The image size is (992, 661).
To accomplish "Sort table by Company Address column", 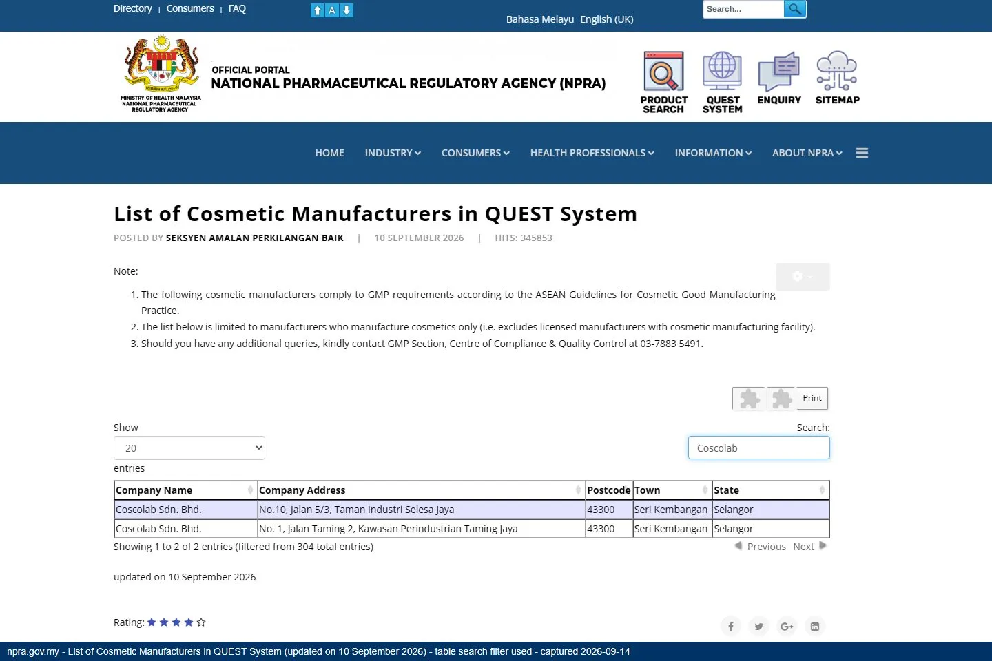I will (x=421, y=490).
